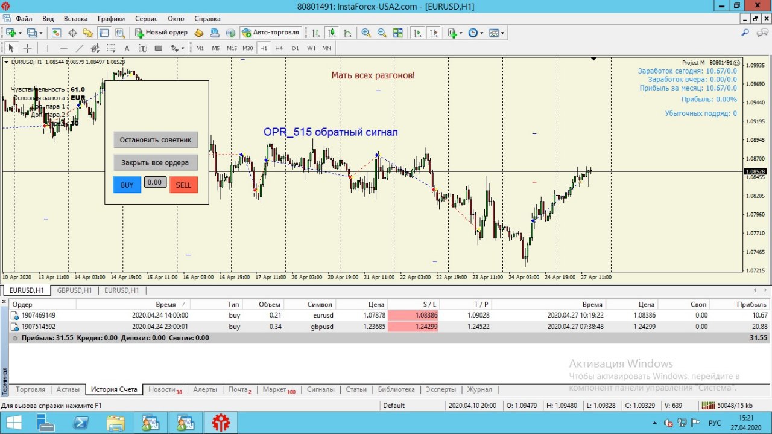Image resolution: width=772 pixels, height=434 pixels.
Task: Open the MetaEditor yellow book icon
Action: pos(199,33)
